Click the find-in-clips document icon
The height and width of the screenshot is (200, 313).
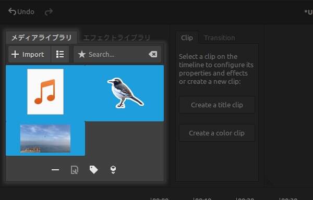tap(75, 170)
